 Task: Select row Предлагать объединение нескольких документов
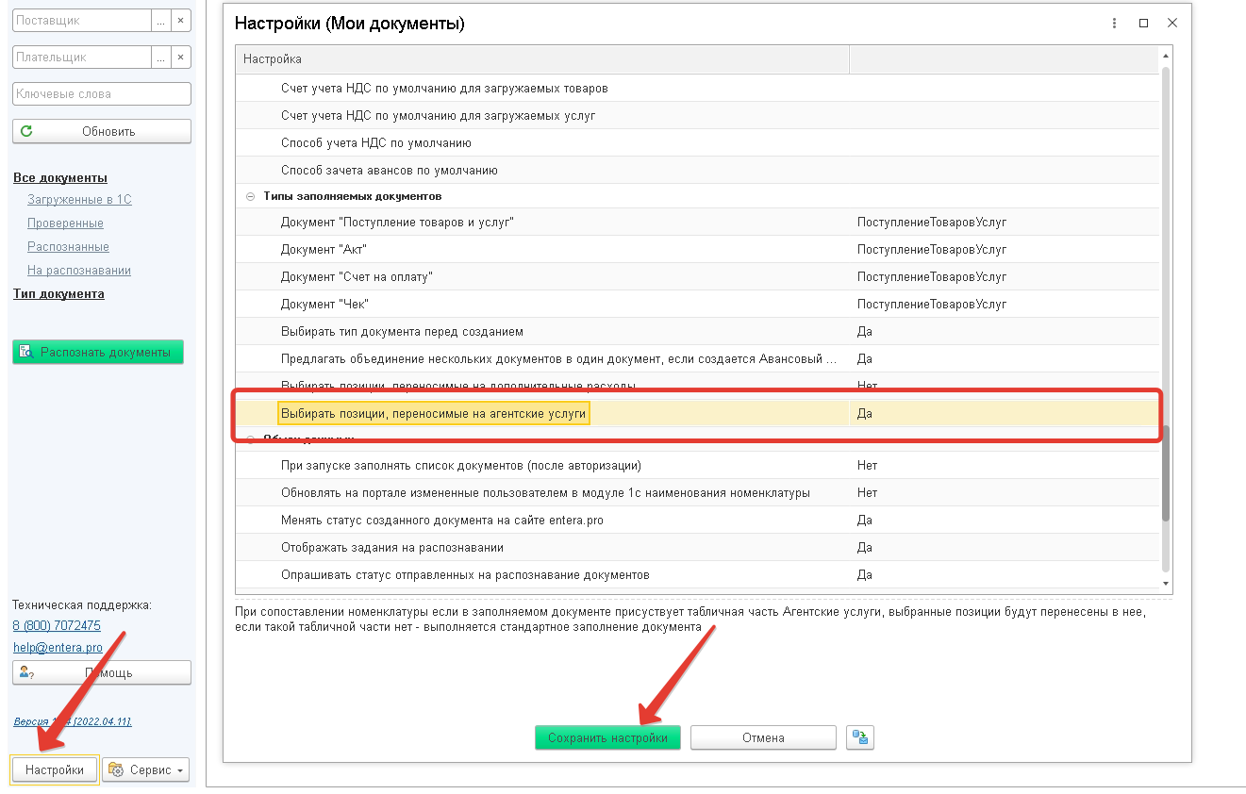(x=697, y=359)
